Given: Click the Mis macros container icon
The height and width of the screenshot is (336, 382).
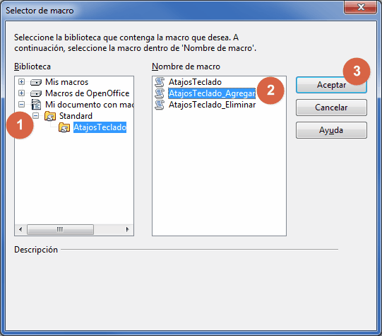Looking at the screenshot, I should click(36, 82).
